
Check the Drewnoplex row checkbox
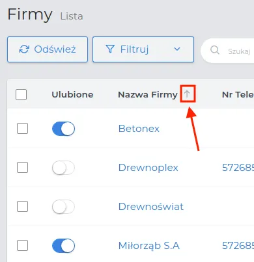point(23,168)
